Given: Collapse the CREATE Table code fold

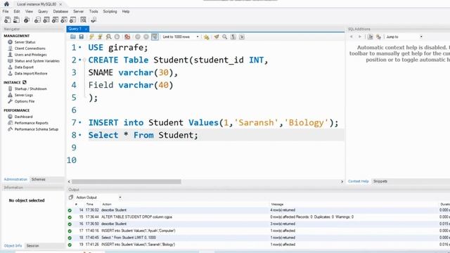Looking at the screenshot, I should 84,60.
